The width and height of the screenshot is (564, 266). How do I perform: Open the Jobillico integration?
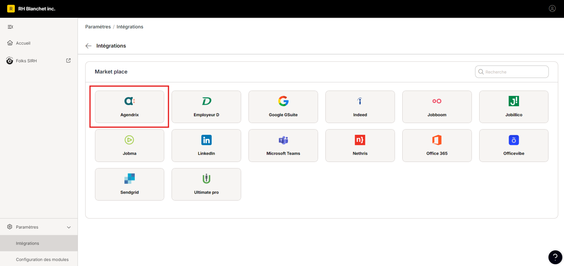pos(514,107)
